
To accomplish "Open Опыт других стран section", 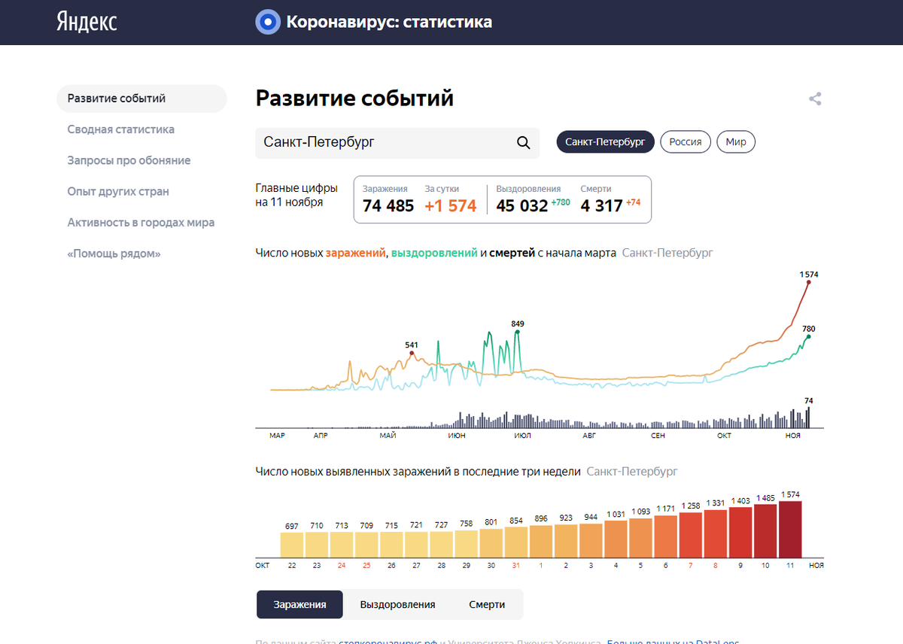I will (118, 191).
